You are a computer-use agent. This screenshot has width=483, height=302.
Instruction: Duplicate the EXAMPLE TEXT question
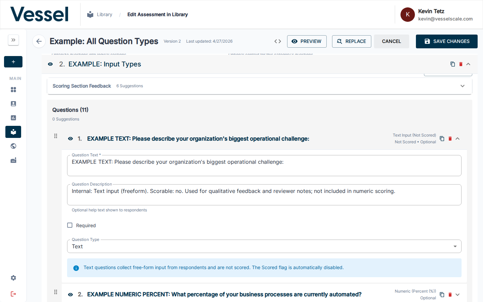(x=442, y=139)
